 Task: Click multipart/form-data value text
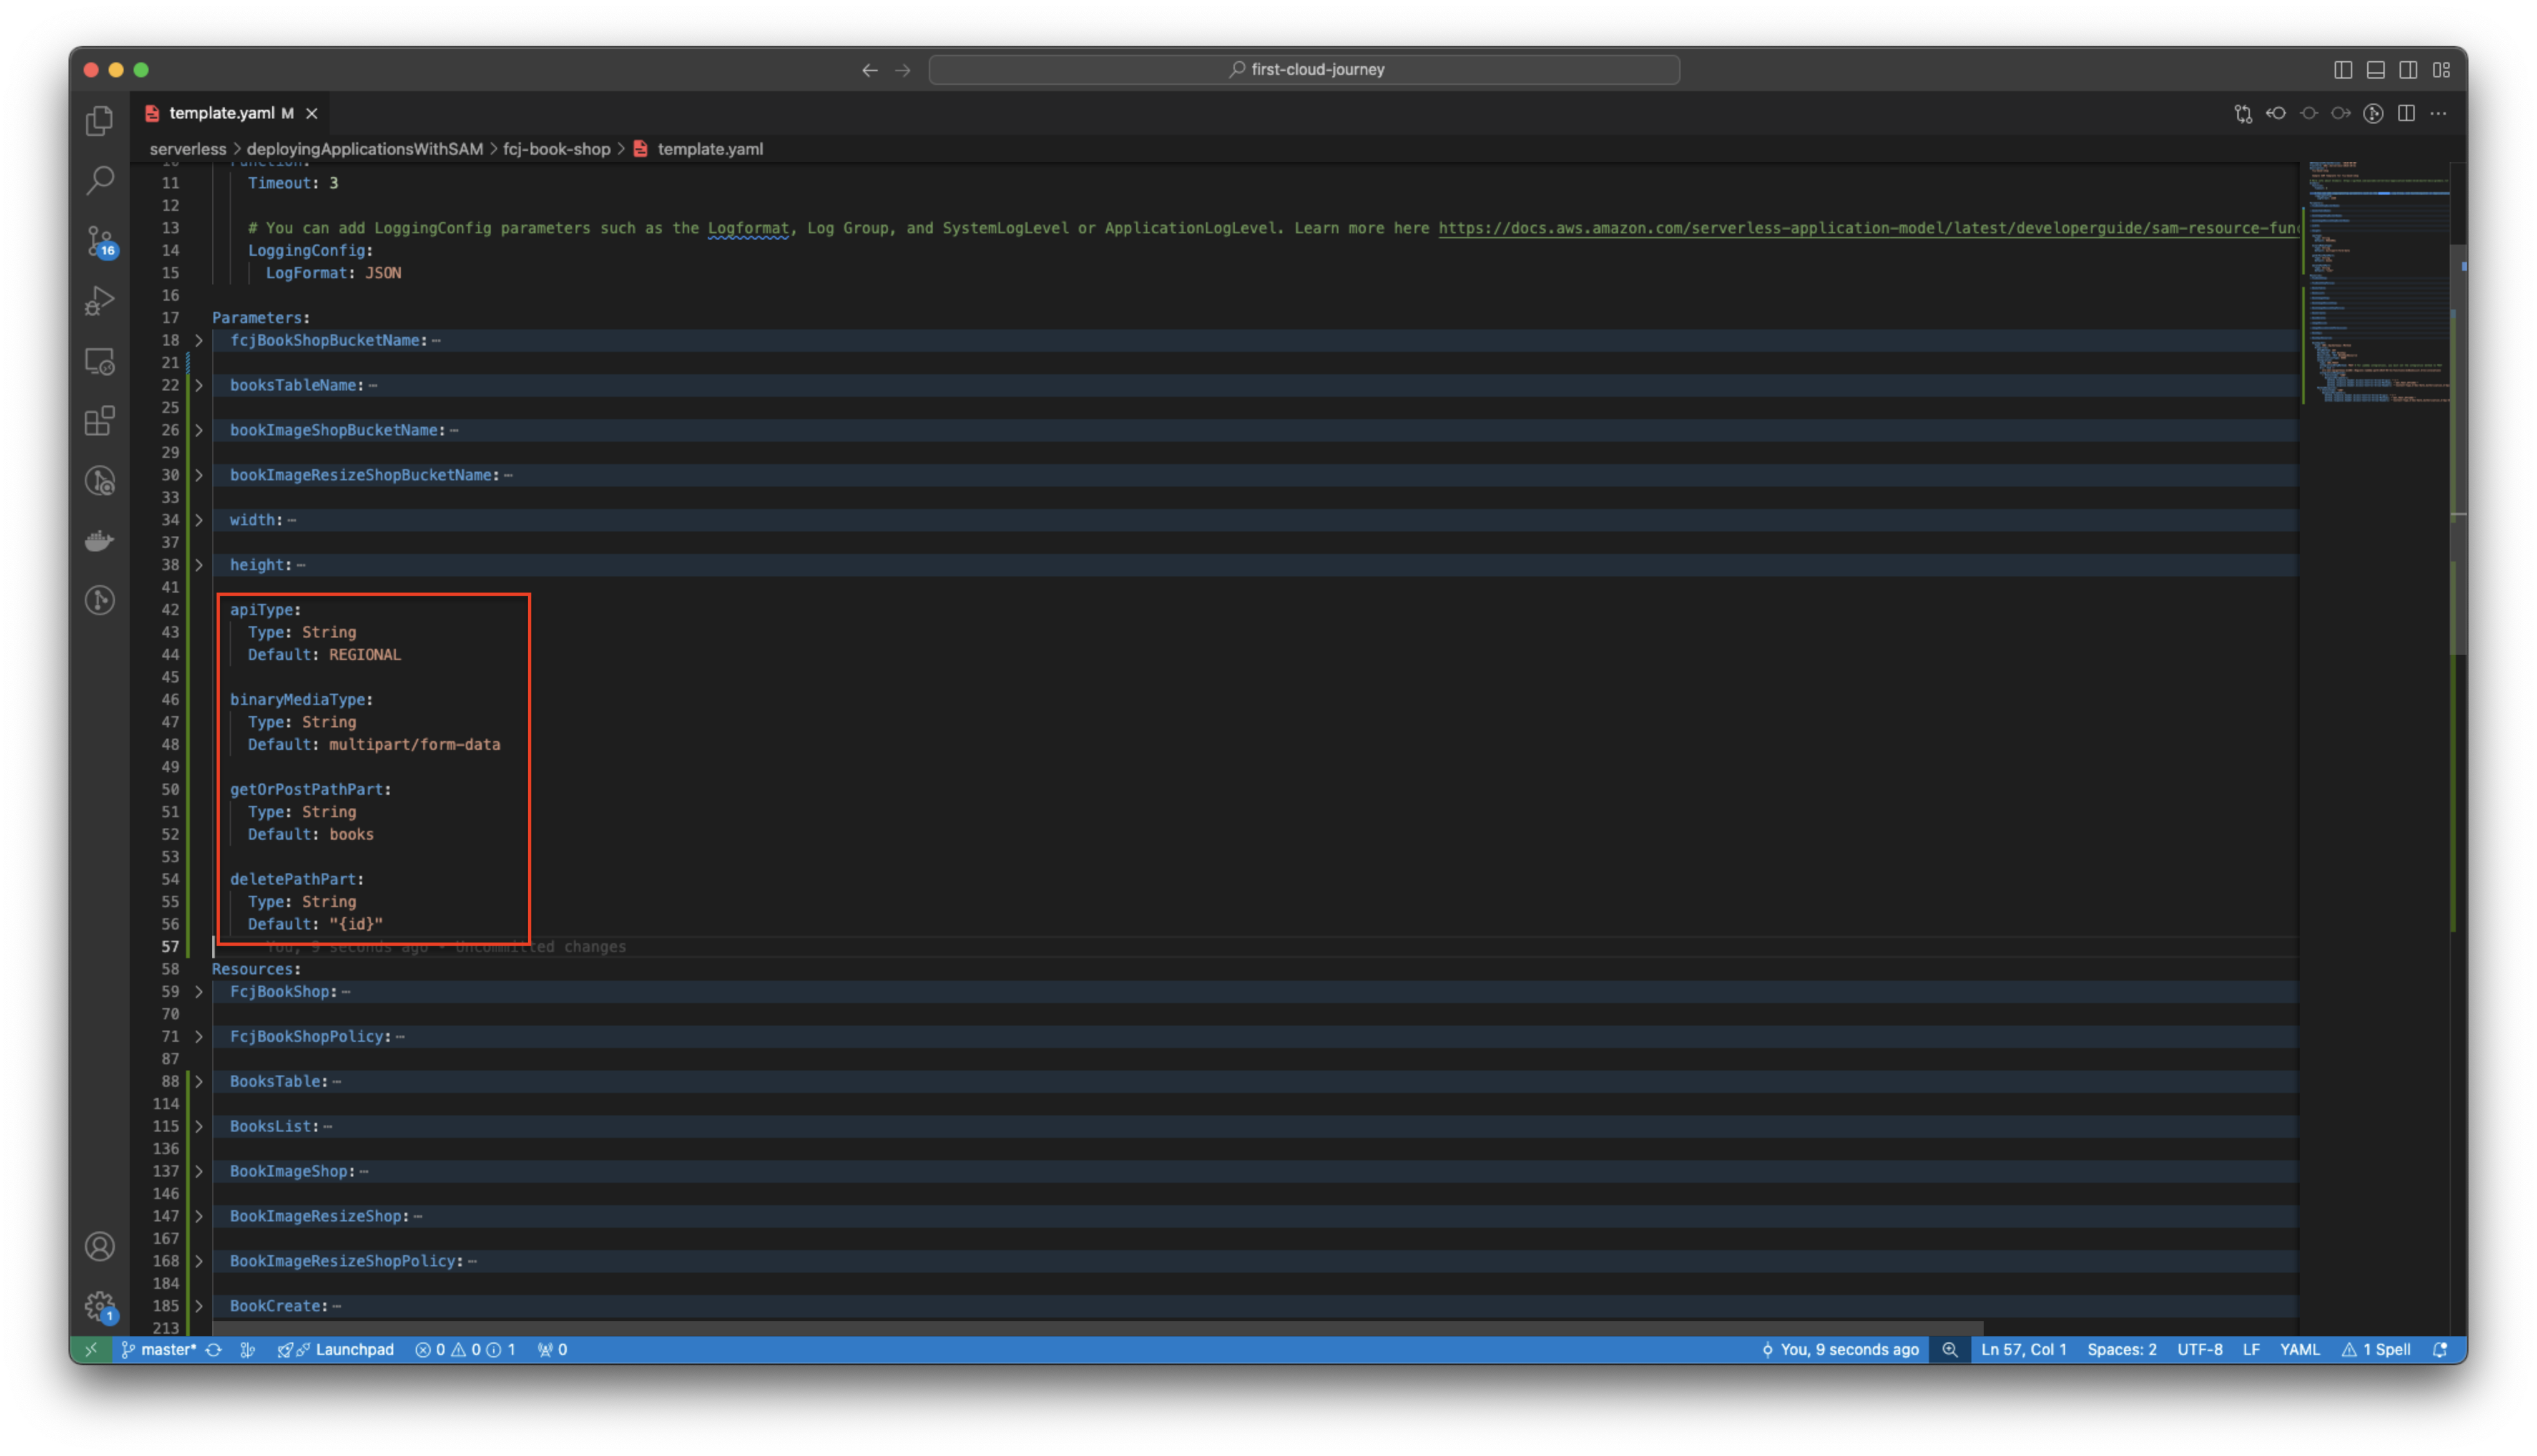click(414, 745)
